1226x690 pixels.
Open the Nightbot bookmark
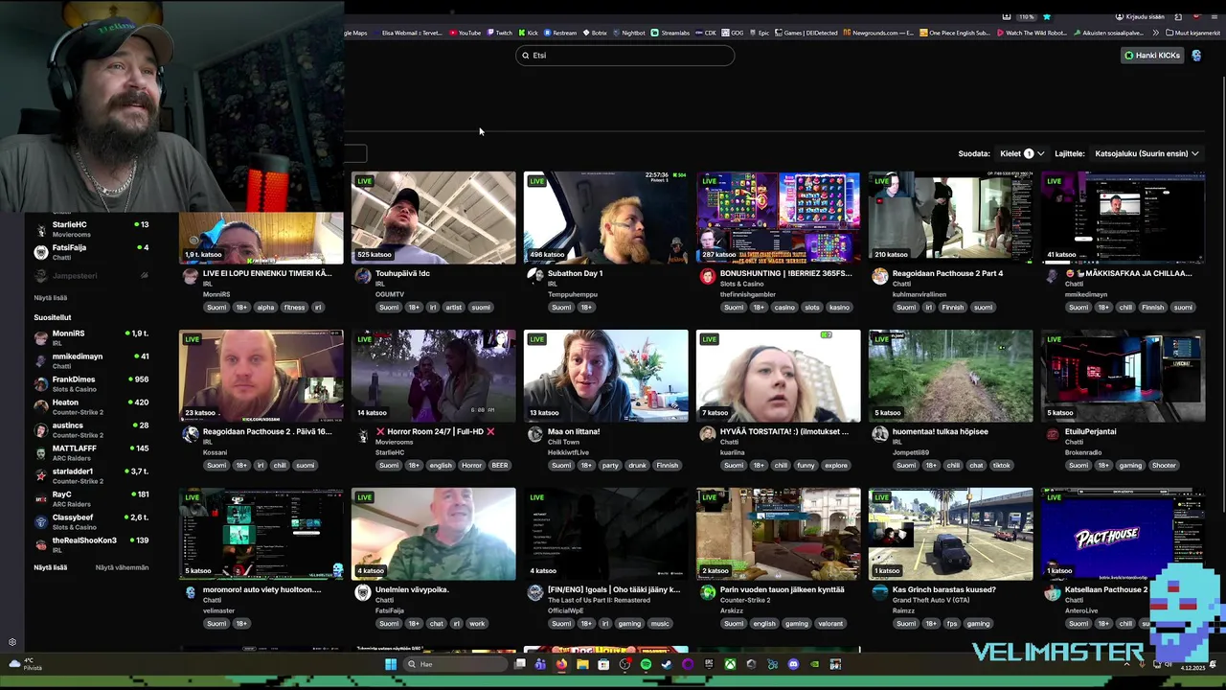(x=628, y=33)
